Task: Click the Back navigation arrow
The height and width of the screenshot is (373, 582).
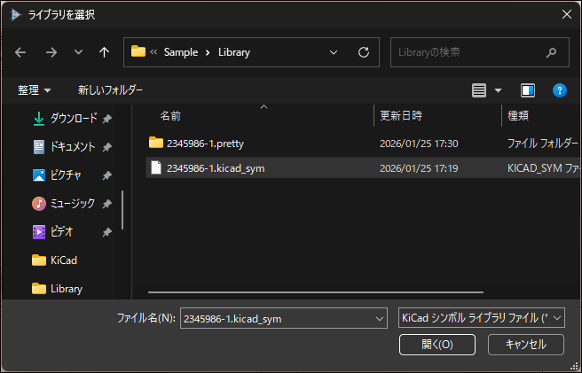Action: [x=21, y=52]
